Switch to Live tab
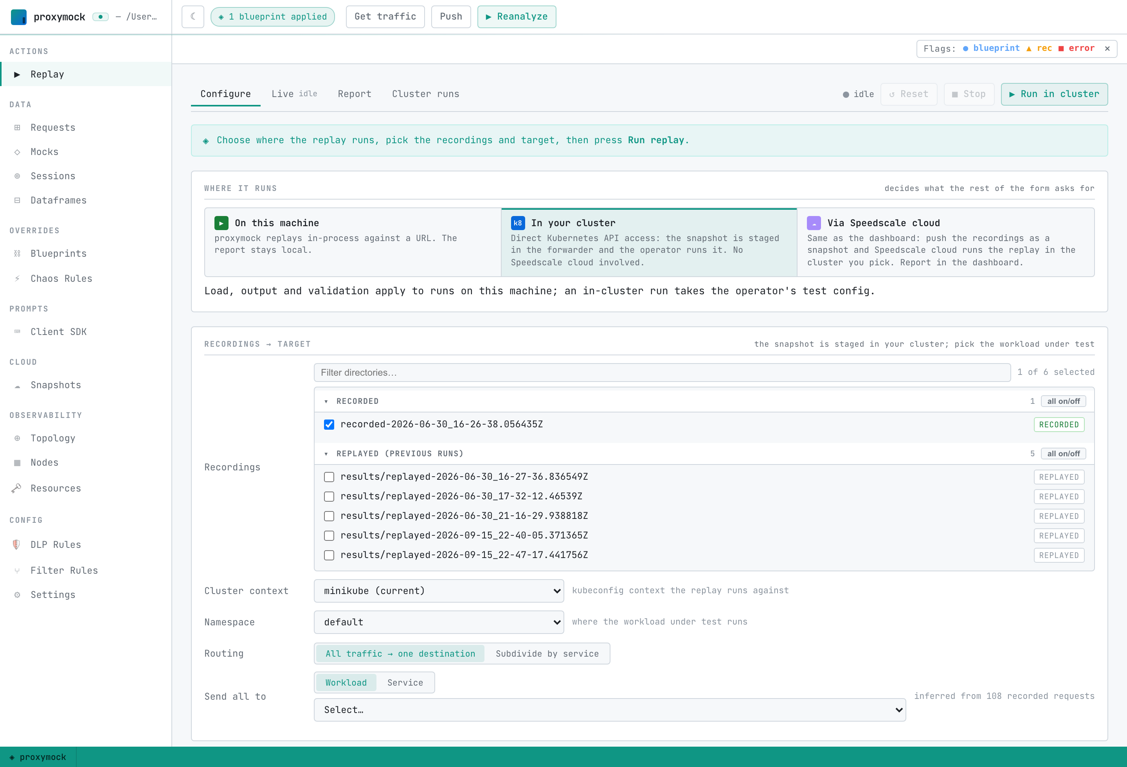The width and height of the screenshot is (1127, 767). [x=294, y=94]
